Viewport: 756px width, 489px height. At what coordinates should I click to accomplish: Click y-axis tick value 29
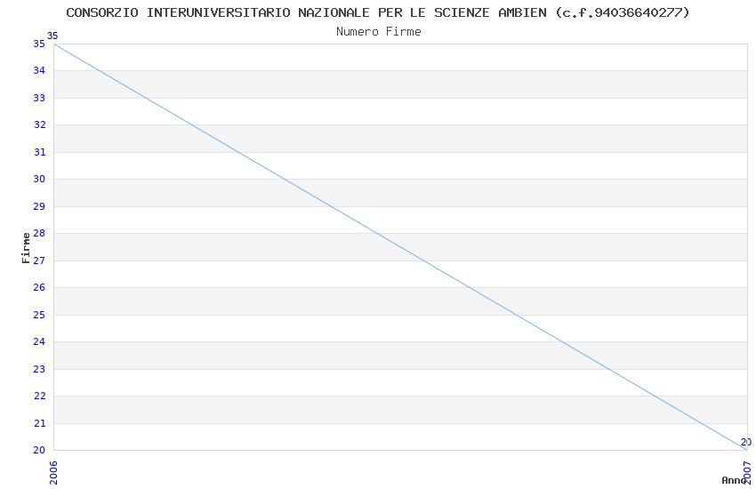pyautogui.click(x=39, y=206)
